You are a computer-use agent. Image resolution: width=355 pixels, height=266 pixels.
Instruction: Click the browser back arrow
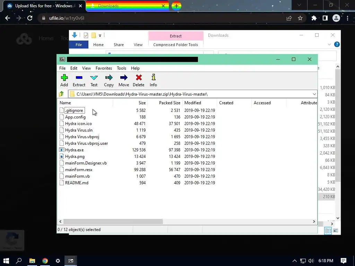8,18
